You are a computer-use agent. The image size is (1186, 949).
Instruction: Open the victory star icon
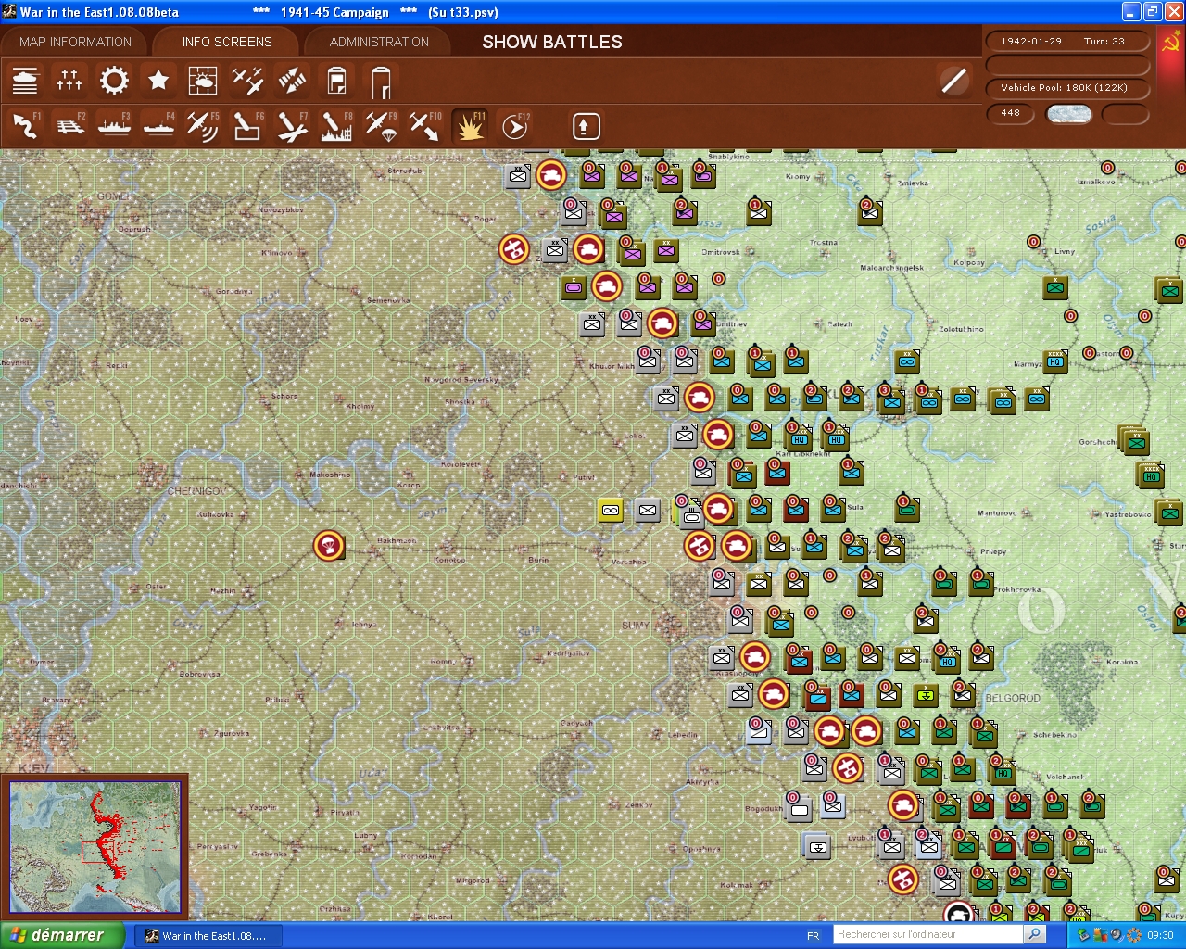coord(158,81)
